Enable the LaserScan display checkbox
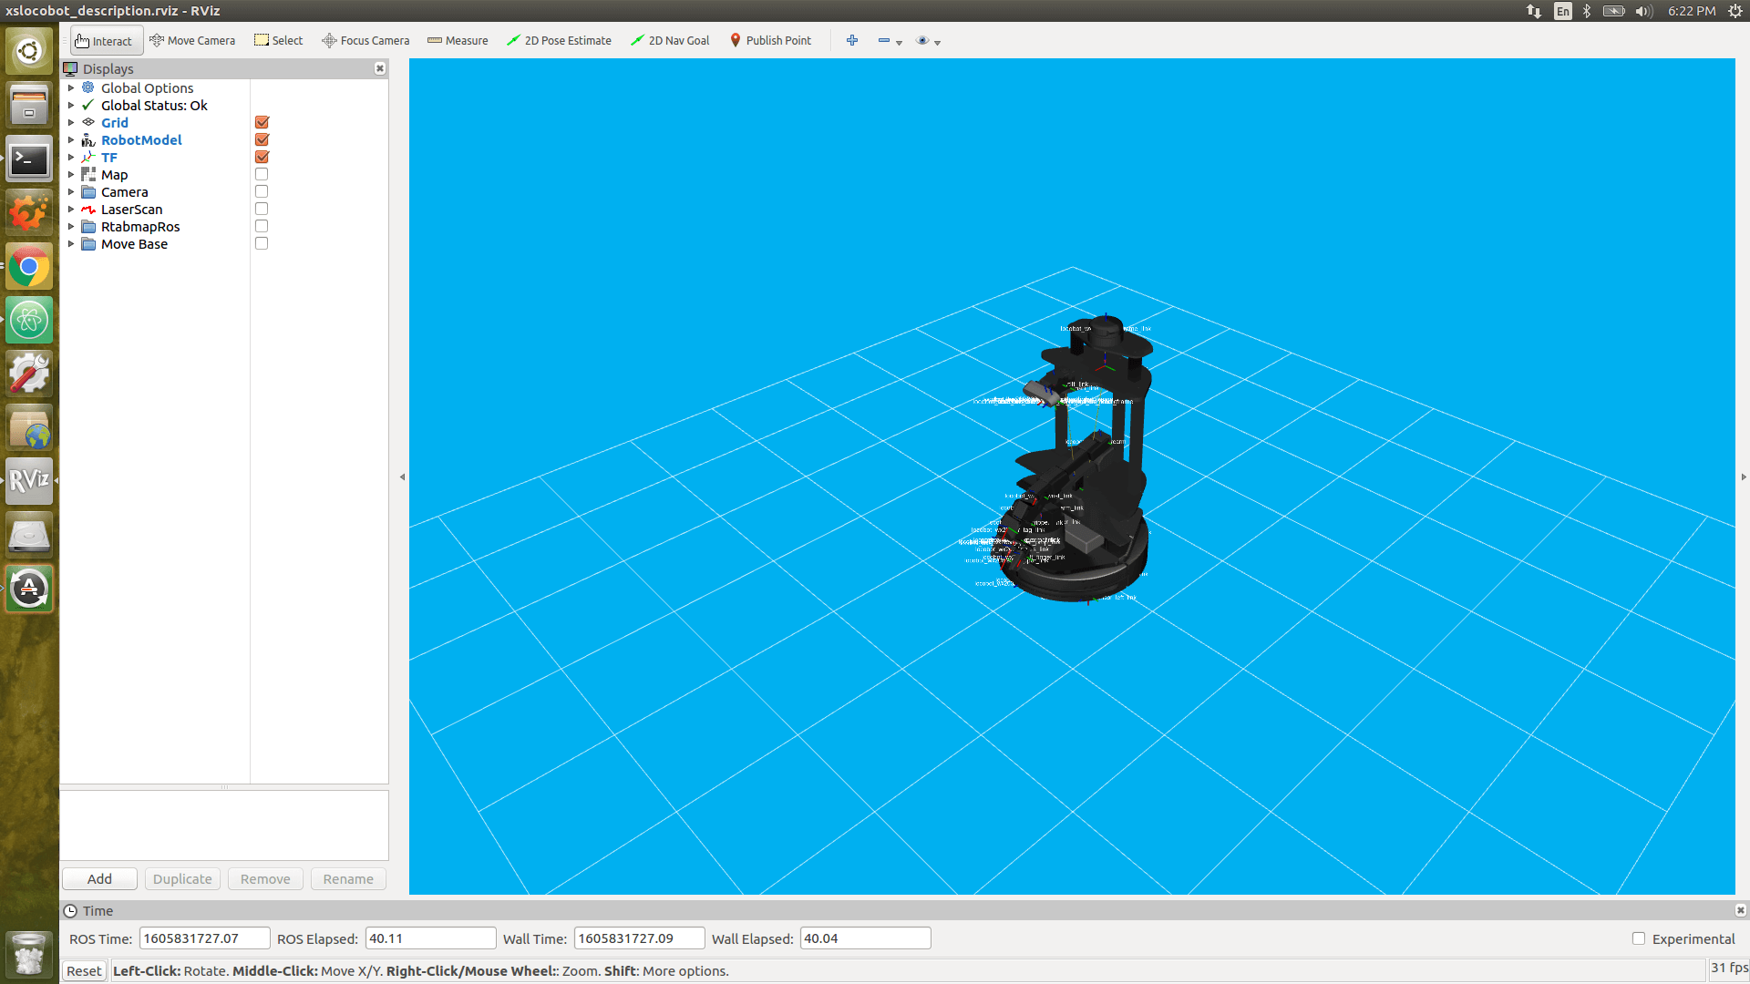Image resolution: width=1750 pixels, height=984 pixels. click(x=262, y=209)
